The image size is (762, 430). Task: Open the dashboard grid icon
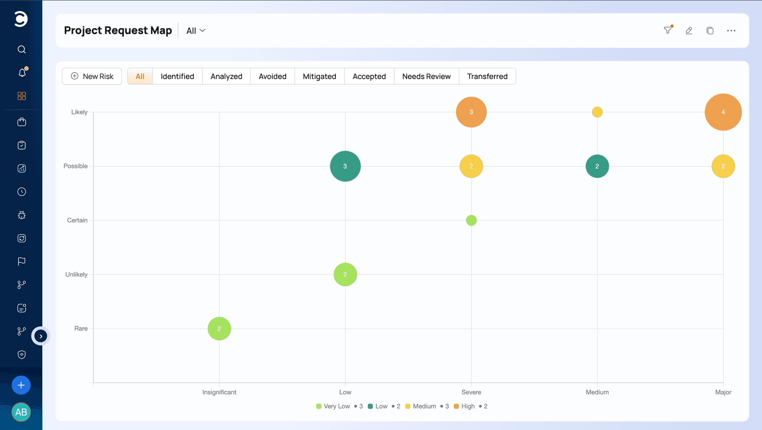click(x=21, y=96)
